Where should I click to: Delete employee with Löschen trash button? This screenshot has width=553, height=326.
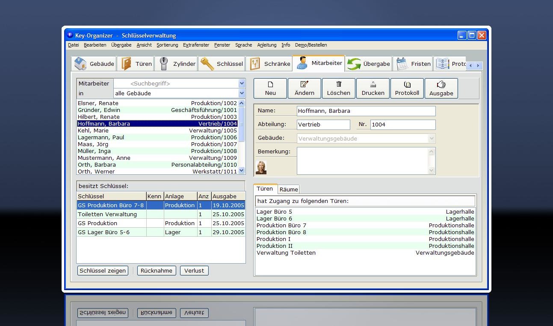[x=339, y=88]
